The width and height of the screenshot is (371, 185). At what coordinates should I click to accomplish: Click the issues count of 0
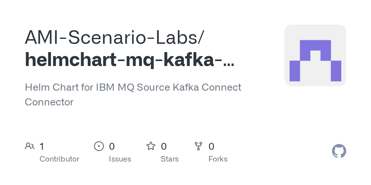click(112, 146)
